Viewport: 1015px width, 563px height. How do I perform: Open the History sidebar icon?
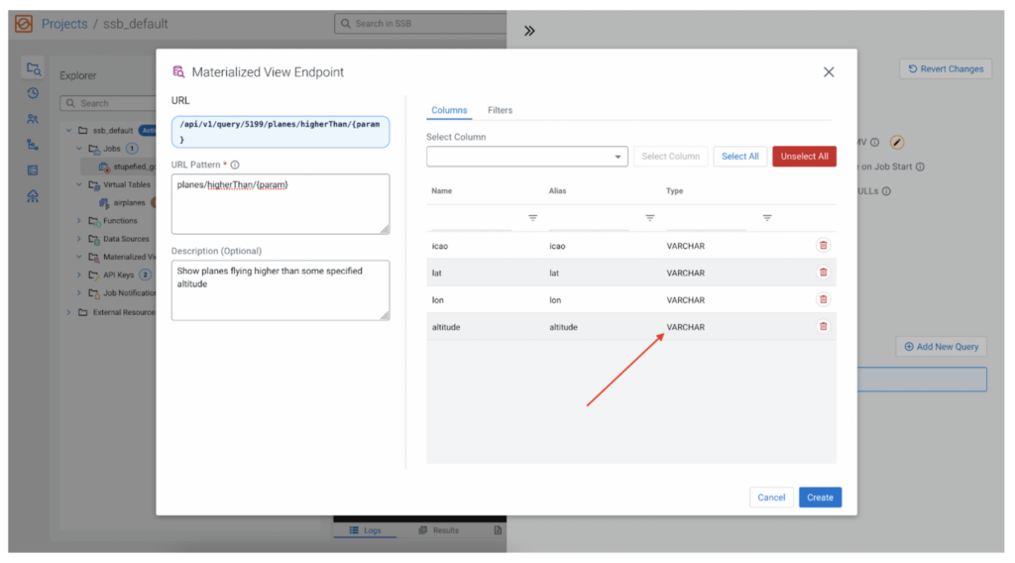click(33, 93)
